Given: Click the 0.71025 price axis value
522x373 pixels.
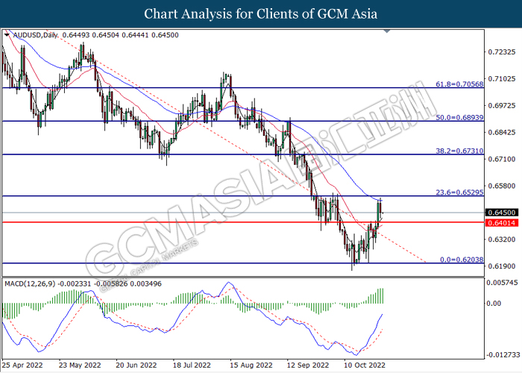Looking at the screenshot, I should tap(502, 79).
